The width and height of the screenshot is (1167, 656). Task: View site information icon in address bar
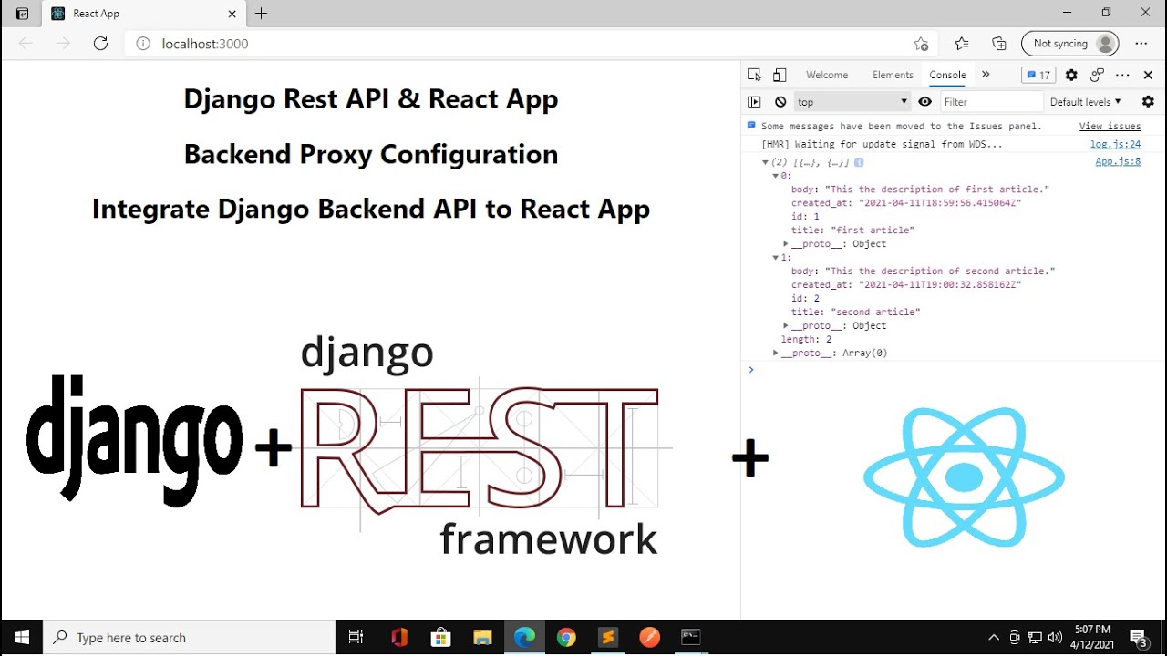pyautogui.click(x=142, y=44)
